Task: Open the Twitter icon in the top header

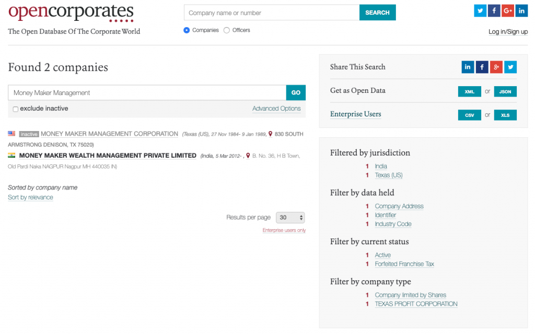Action: click(x=480, y=11)
